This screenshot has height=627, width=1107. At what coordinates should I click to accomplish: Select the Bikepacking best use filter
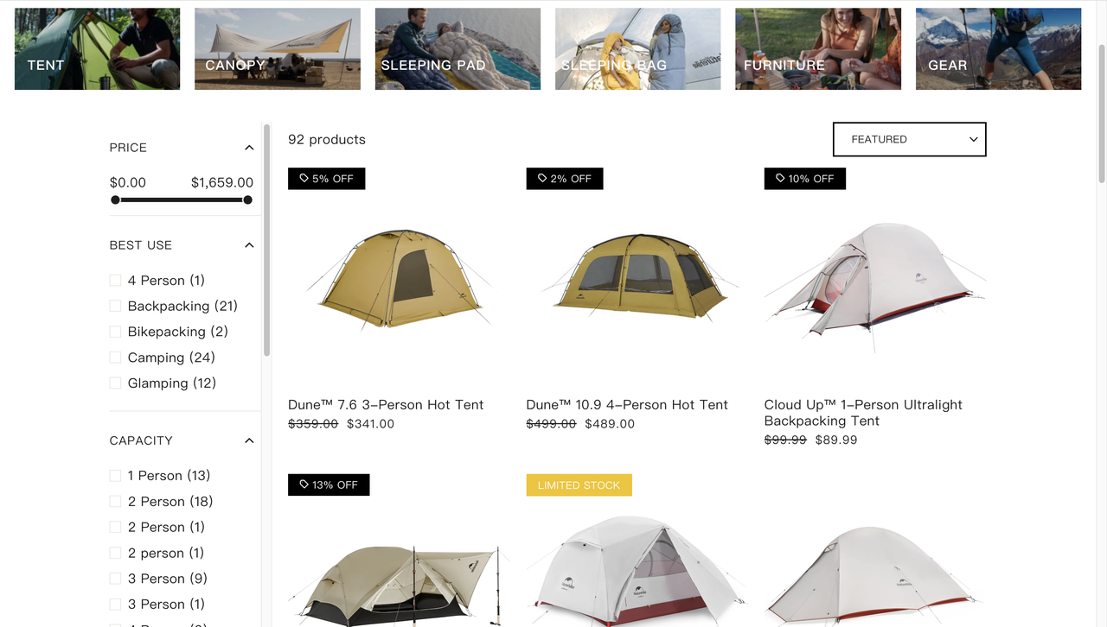click(x=115, y=331)
